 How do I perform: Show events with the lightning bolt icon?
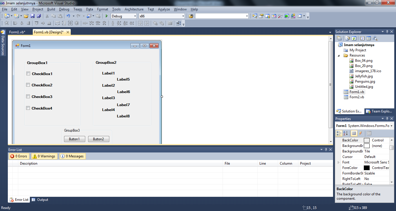[361, 133]
